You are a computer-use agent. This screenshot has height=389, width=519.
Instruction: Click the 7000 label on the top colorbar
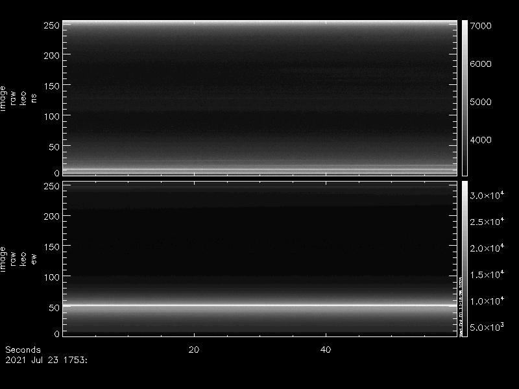[x=481, y=26]
